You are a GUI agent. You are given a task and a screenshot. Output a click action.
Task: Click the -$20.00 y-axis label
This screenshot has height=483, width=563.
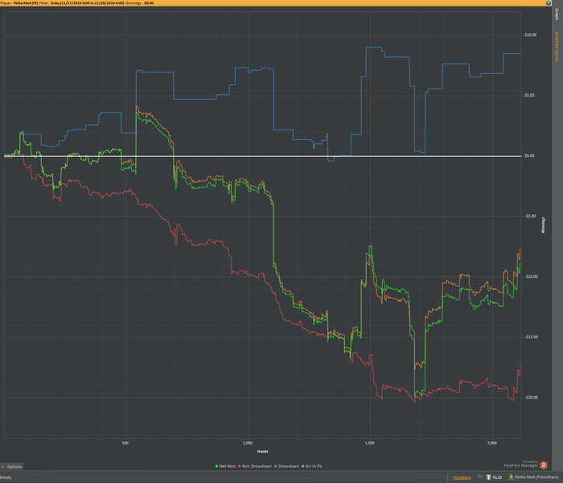(x=531, y=397)
